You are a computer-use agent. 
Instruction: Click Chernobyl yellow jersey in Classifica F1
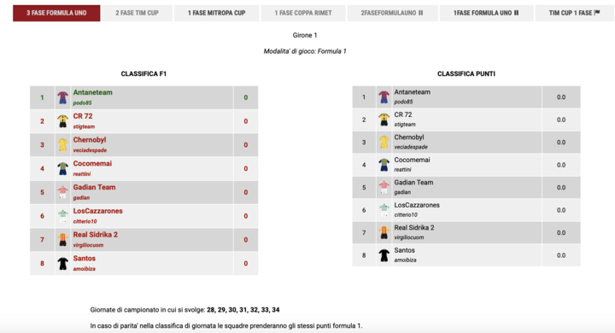tap(62, 145)
